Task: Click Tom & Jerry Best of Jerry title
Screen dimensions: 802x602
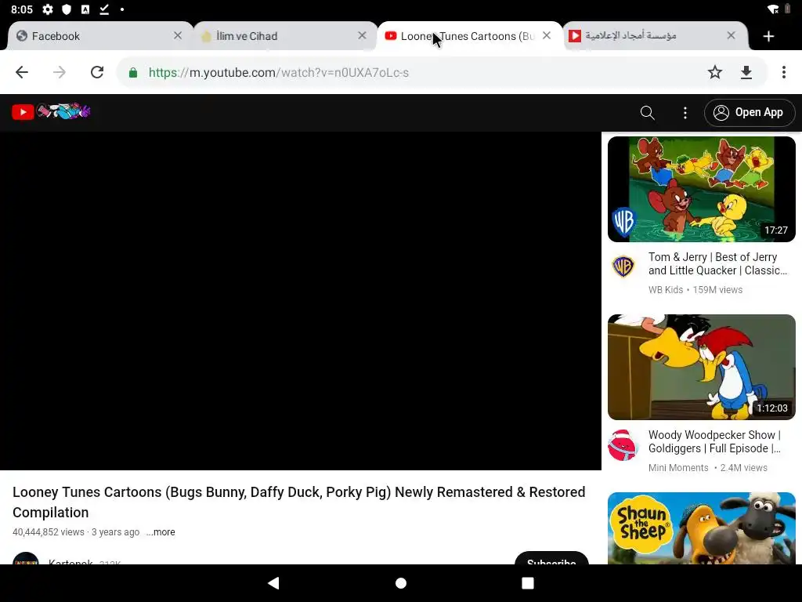Action: [x=717, y=263]
